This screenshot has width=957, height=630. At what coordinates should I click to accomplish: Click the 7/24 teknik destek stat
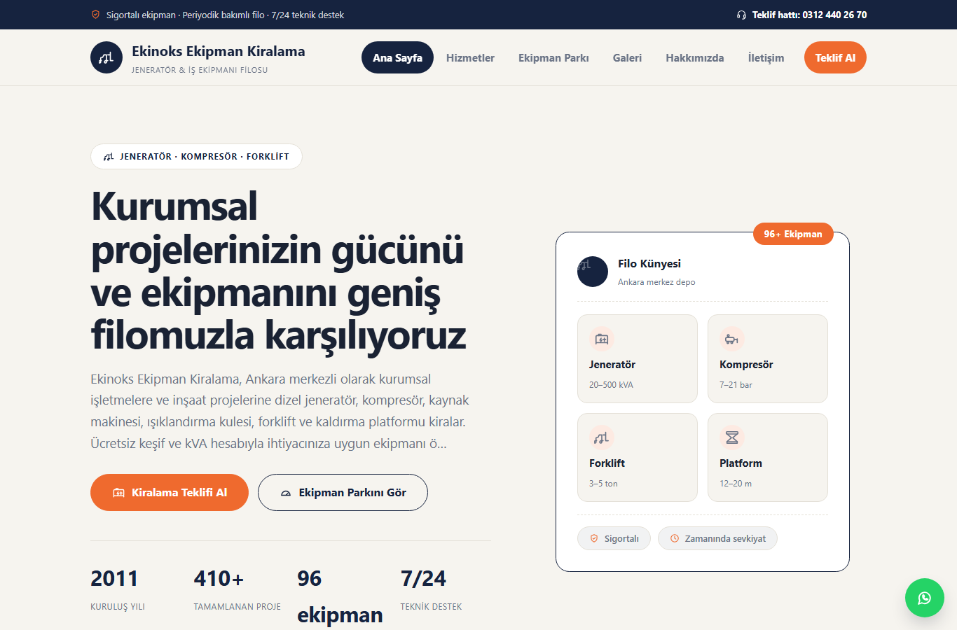click(x=431, y=590)
